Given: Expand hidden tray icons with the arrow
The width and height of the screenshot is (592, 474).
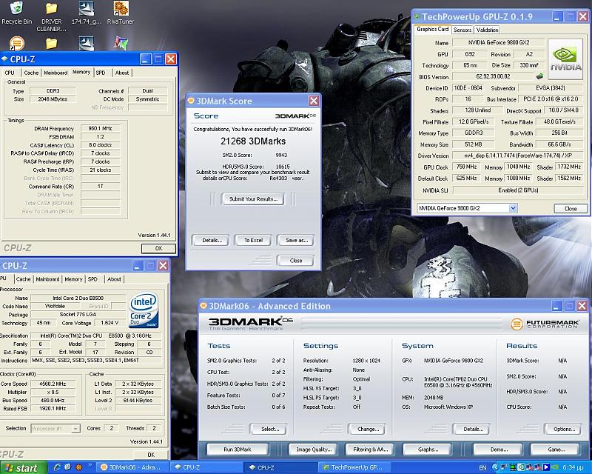Looking at the screenshot, I should click(x=495, y=467).
